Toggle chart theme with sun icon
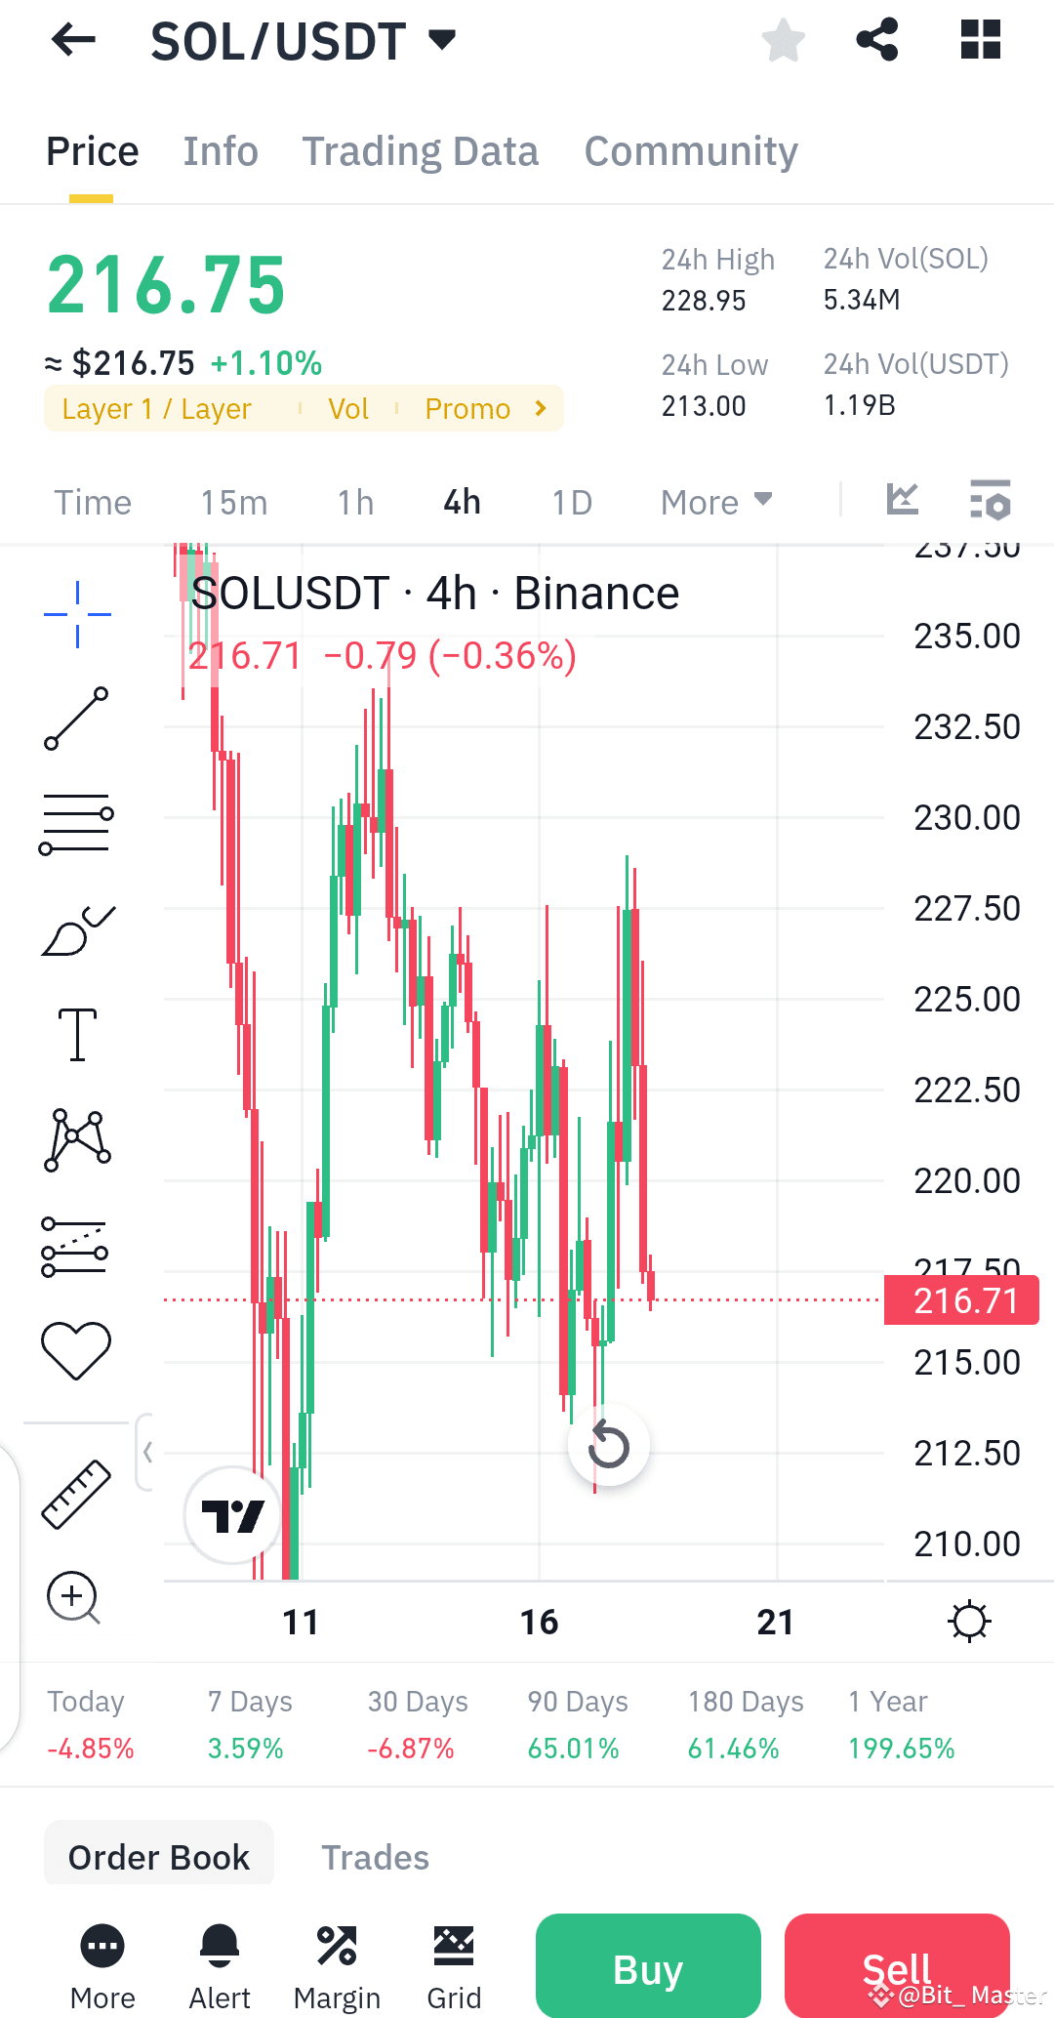The height and width of the screenshot is (2018, 1054). 968,1621
